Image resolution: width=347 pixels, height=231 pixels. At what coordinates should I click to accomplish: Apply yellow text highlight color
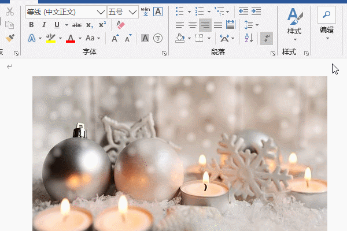[51, 38]
